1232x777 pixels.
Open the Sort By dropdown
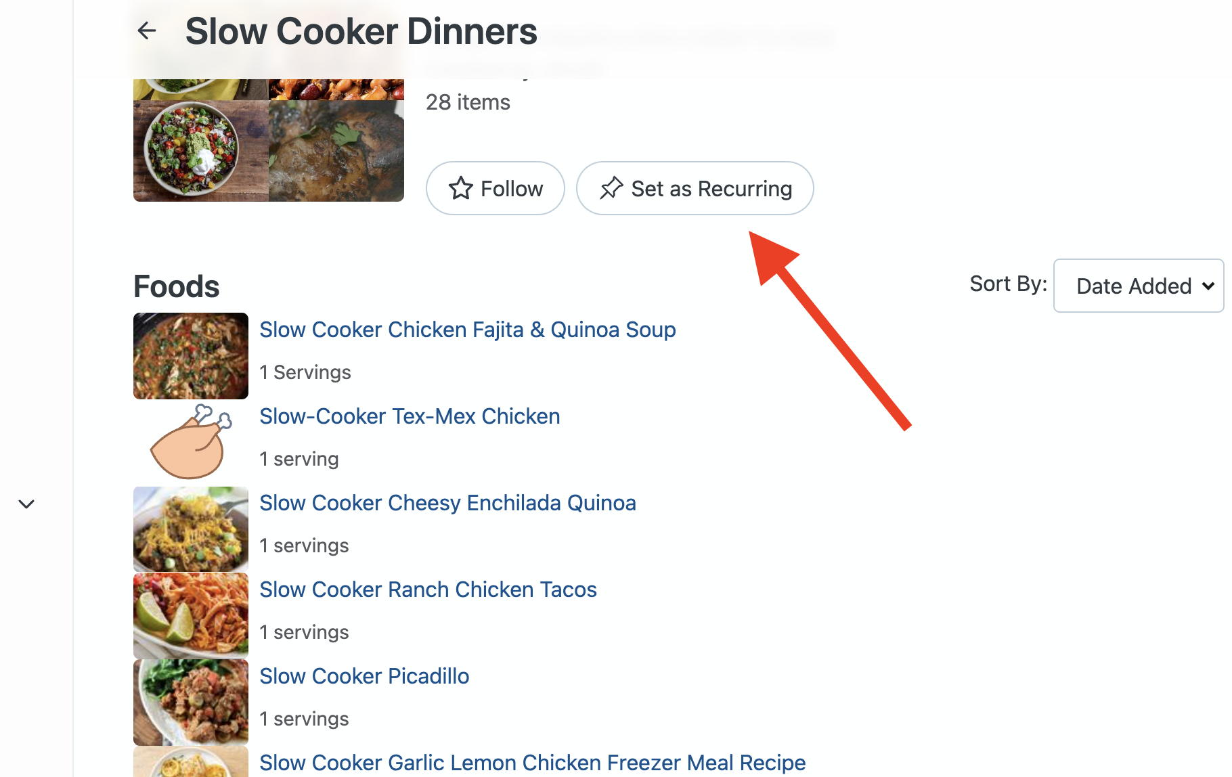click(1138, 286)
